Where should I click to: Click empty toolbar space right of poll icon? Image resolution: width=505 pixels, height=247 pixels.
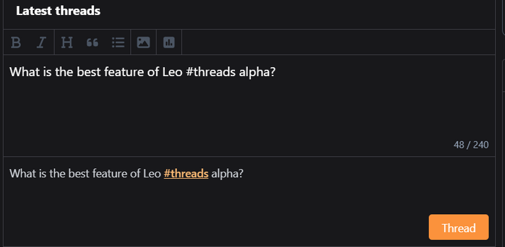click(338, 42)
